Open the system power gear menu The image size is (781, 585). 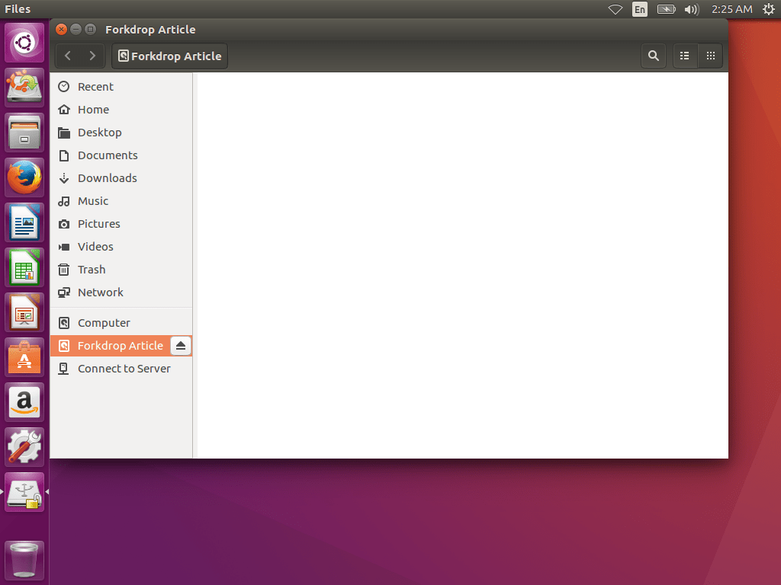(x=769, y=9)
